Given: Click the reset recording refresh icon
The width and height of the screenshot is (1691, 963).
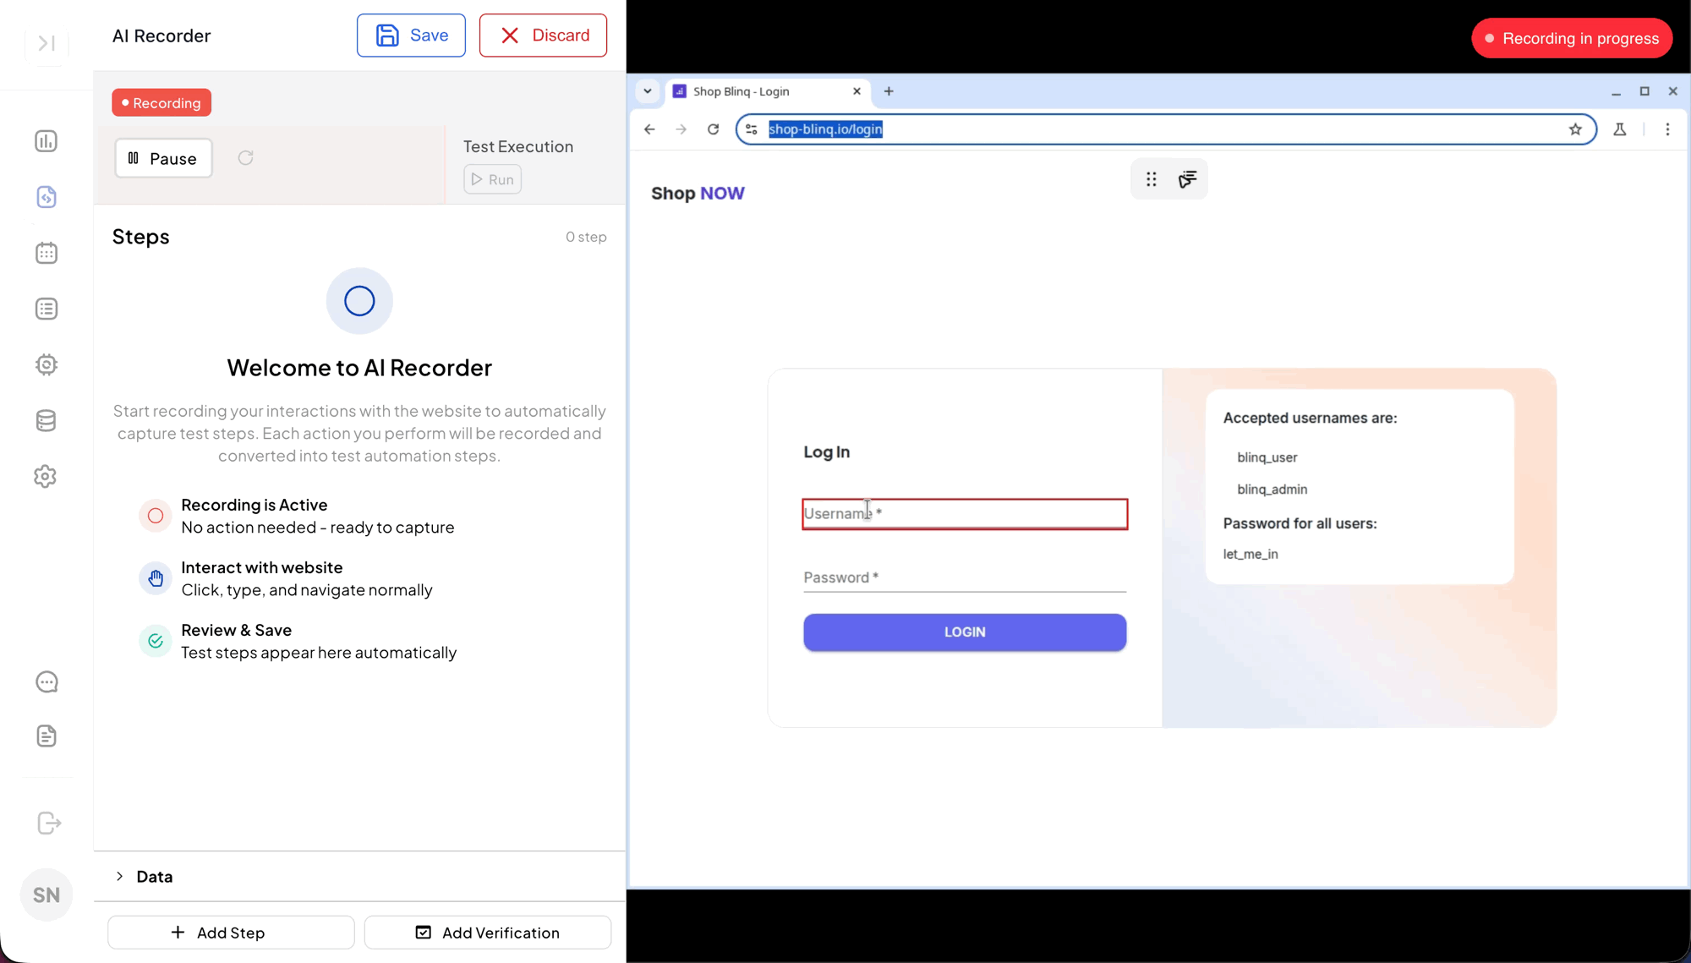Looking at the screenshot, I should click(245, 158).
